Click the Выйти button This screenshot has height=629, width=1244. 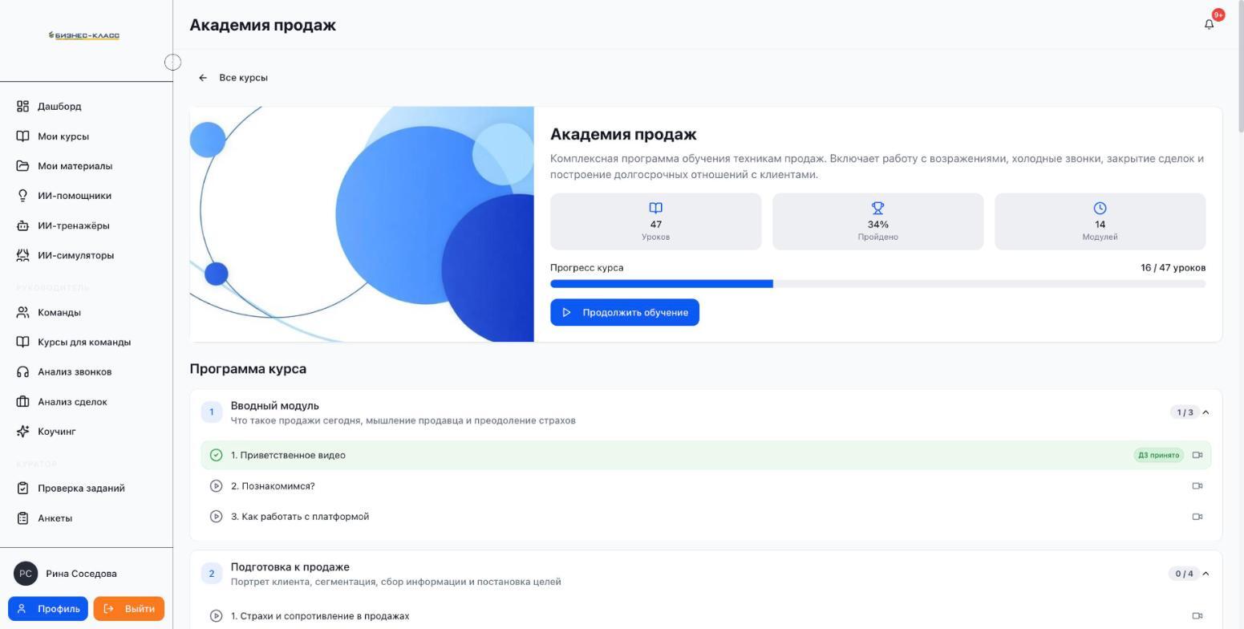pyautogui.click(x=129, y=609)
